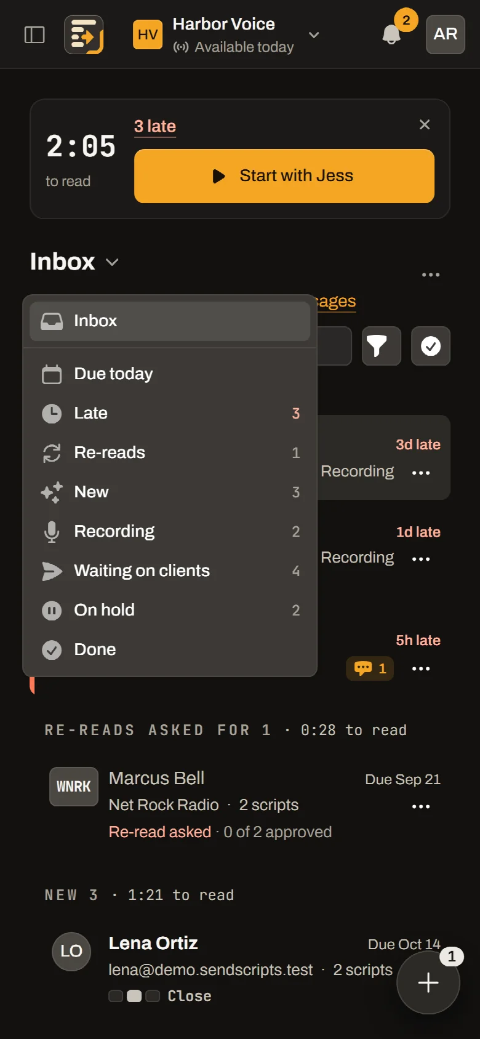Click the 5h late label
480x1039 pixels.
[418, 640]
